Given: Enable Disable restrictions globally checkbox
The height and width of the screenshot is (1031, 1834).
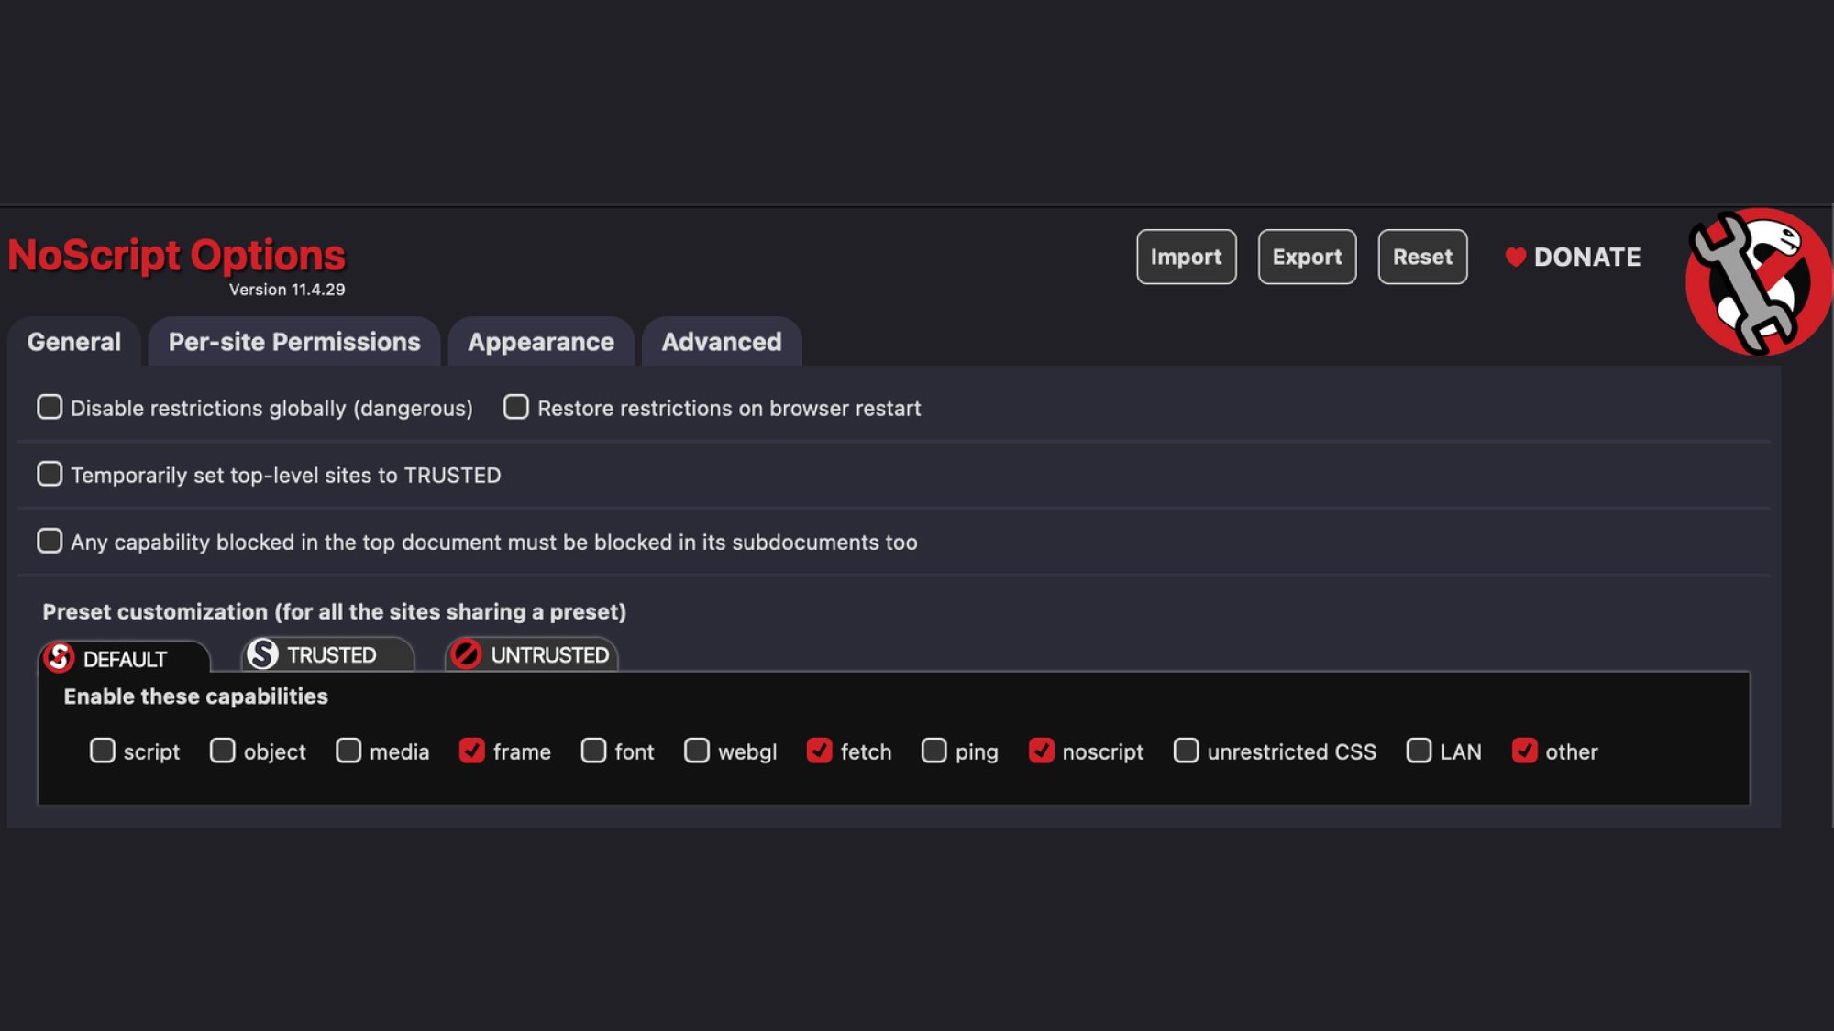Looking at the screenshot, I should [50, 407].
